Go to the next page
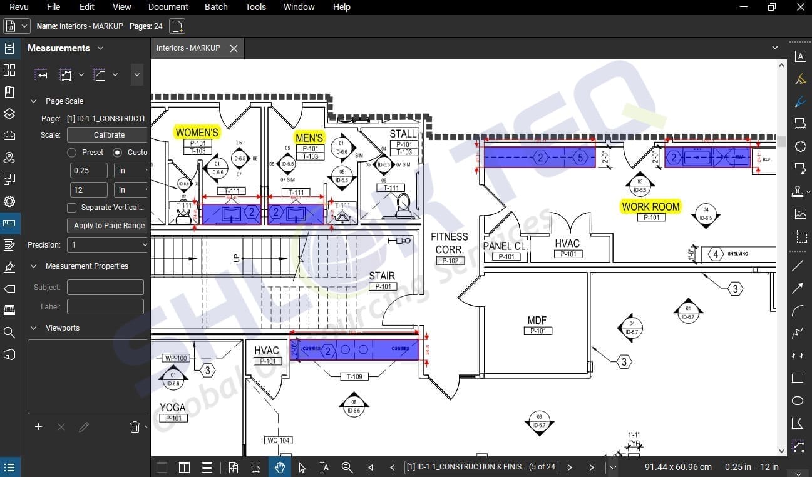The image size is (812, 477). [570, 467]
